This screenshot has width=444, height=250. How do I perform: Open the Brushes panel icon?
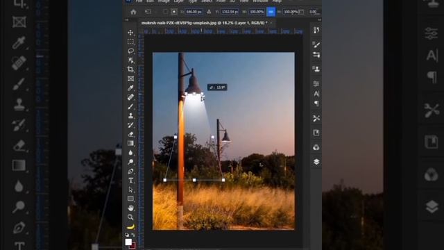click(x=316, y=55)
